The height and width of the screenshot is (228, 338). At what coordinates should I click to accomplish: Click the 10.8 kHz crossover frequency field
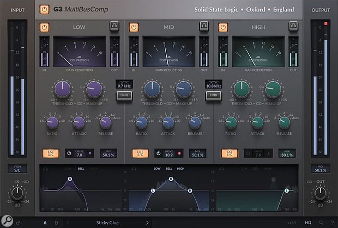coord(213,84)
